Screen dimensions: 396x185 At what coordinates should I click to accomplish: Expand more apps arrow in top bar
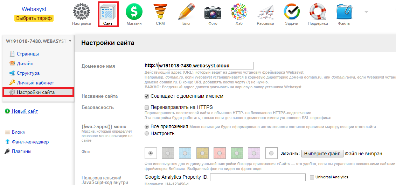pos(366,12)
